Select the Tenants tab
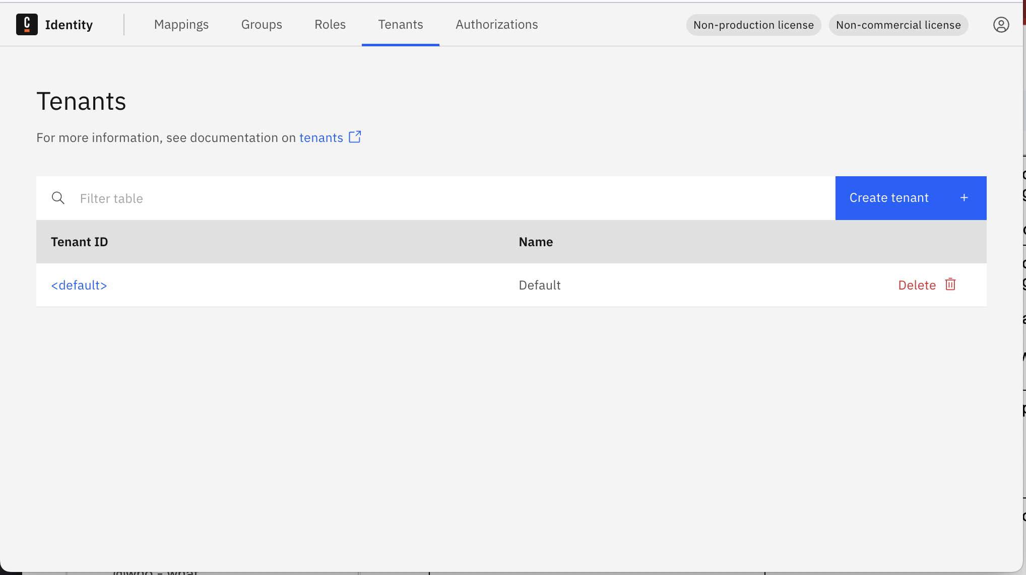Screen dimensions: 1026x575 tap(400, 24)
